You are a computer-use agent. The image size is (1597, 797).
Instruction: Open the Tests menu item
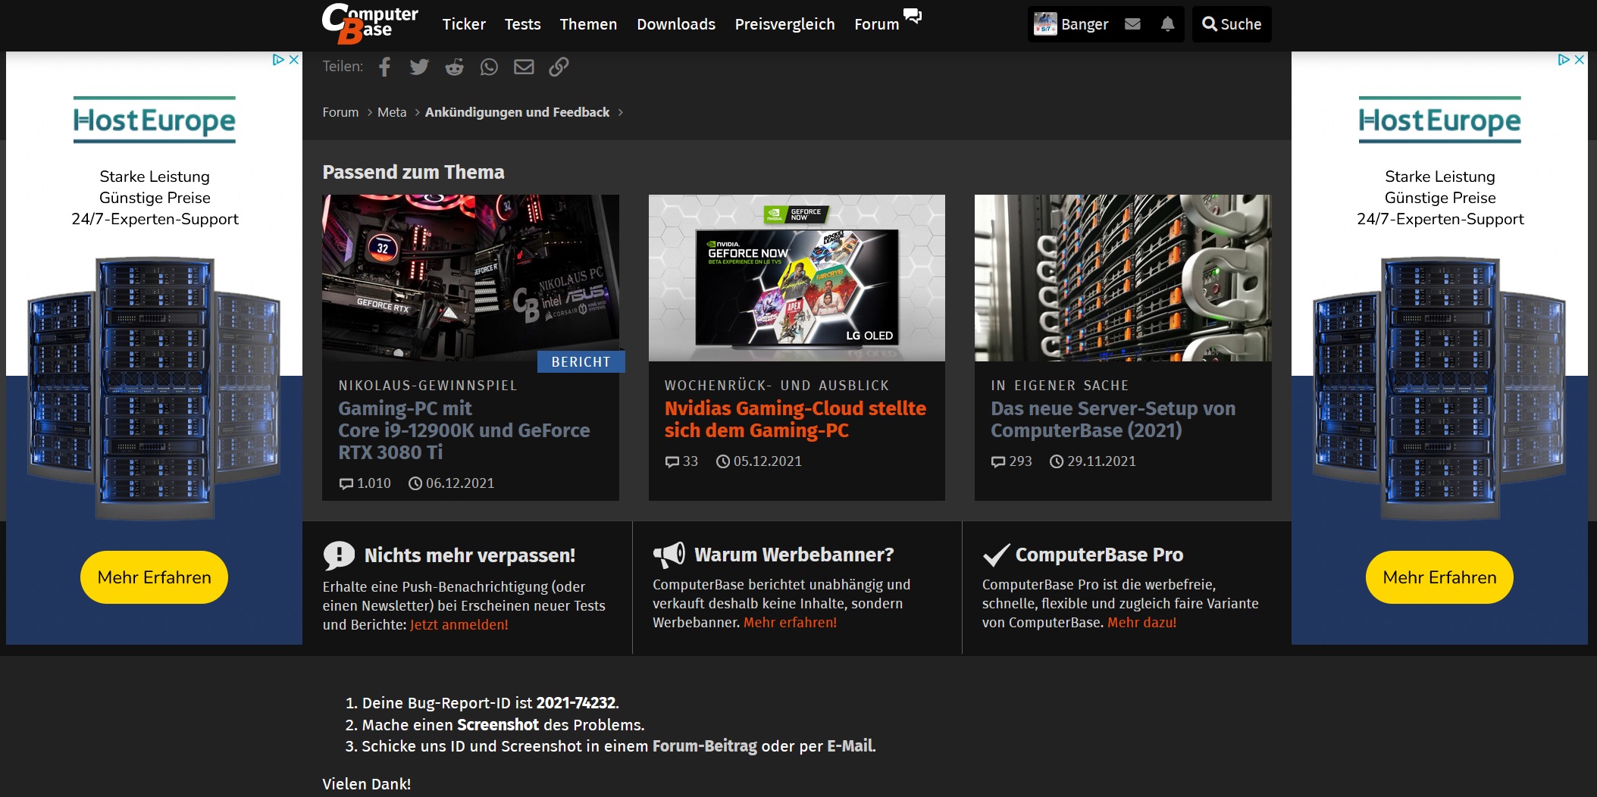tap(523, 24)
